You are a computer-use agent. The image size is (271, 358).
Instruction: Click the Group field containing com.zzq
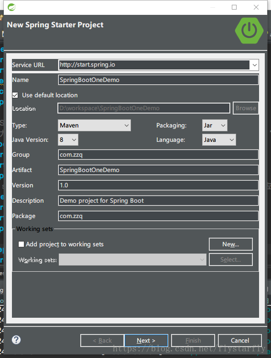(x=158, y=155)
